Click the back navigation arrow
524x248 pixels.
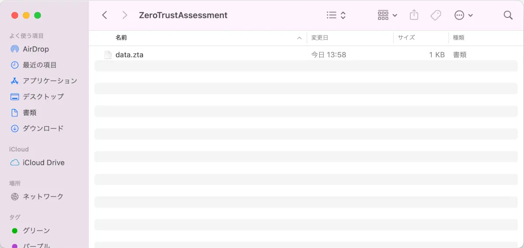pyautogui.click(x=104, y=15)
